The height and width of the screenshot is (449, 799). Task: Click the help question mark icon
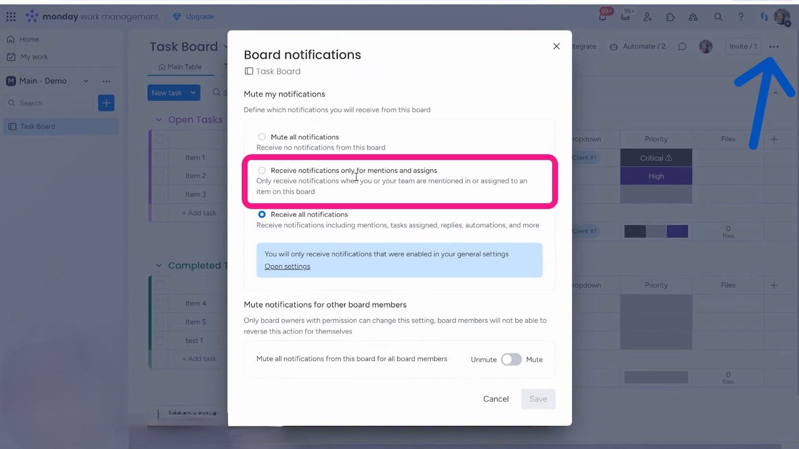tap(741, 17)
